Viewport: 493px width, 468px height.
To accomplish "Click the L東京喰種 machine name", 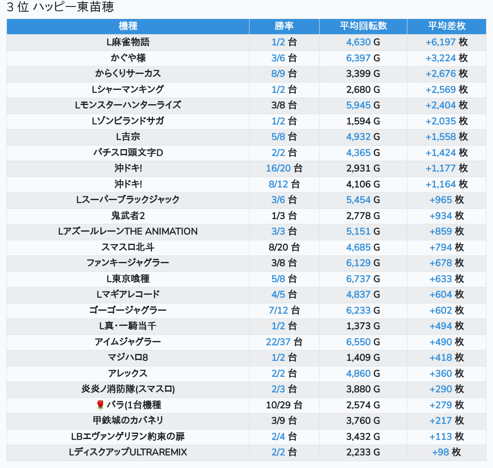I will point(128,279).
